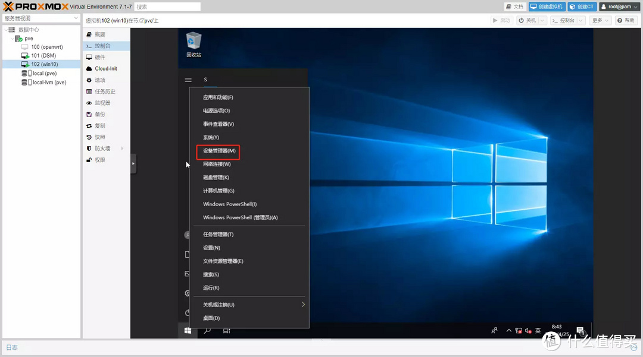Click the Proxmox logo
643x357 pixels.
(36, 7)
